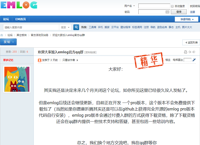The image size is (200, 145).
Task: Click hot search term 蓝色经典
Action: pos(162,27)
